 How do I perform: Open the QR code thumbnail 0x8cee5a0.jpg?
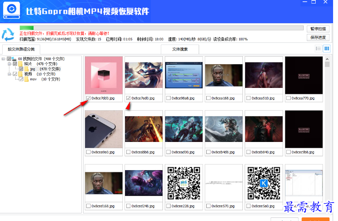[x=264, y=183]
